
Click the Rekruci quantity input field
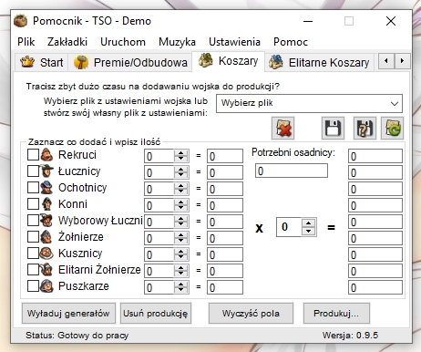[159, 156]
